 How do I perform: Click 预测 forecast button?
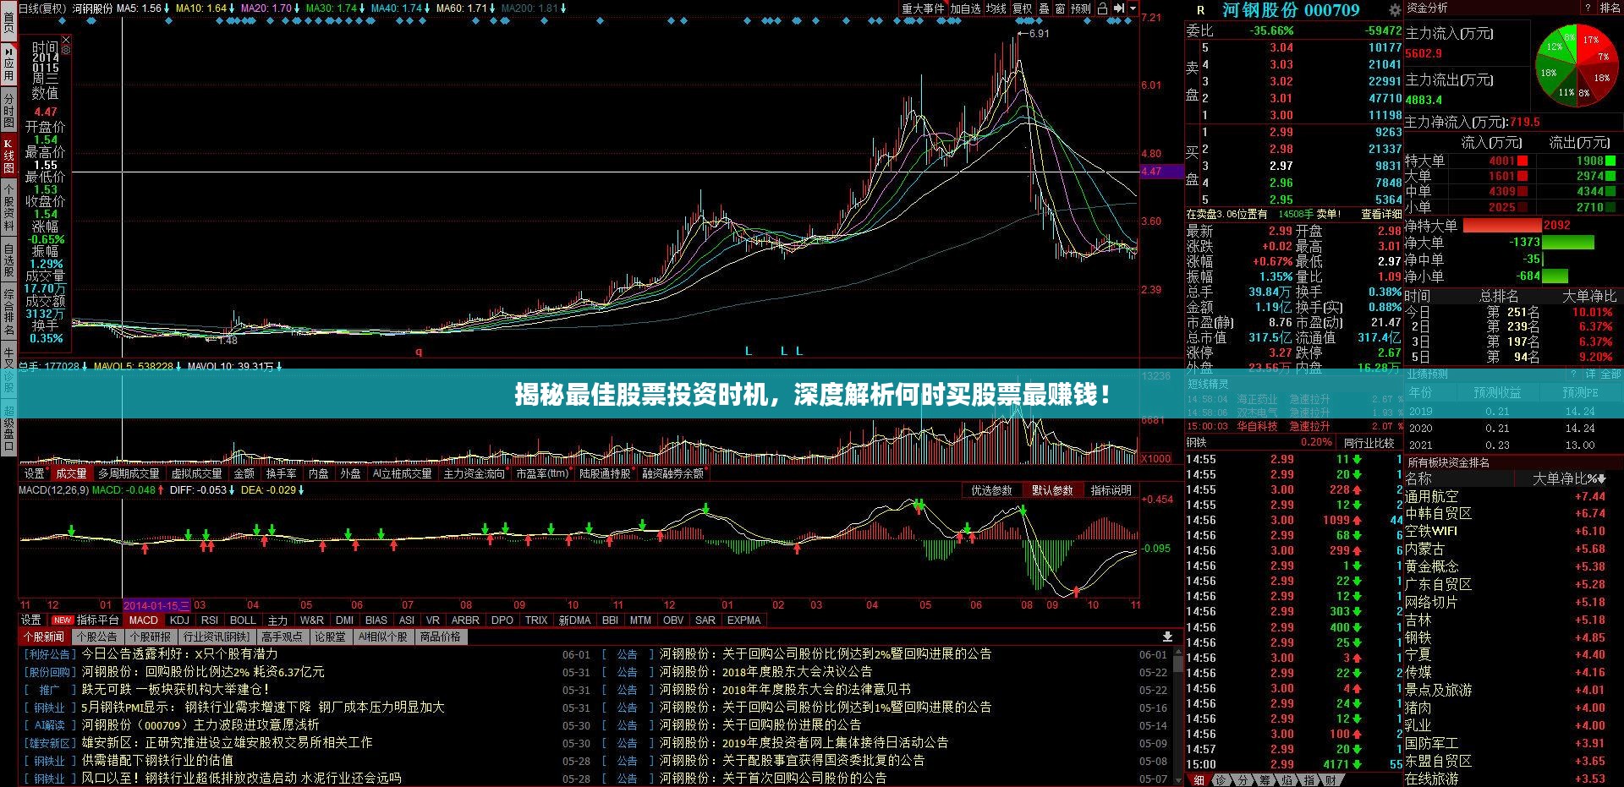[1081, 8]
